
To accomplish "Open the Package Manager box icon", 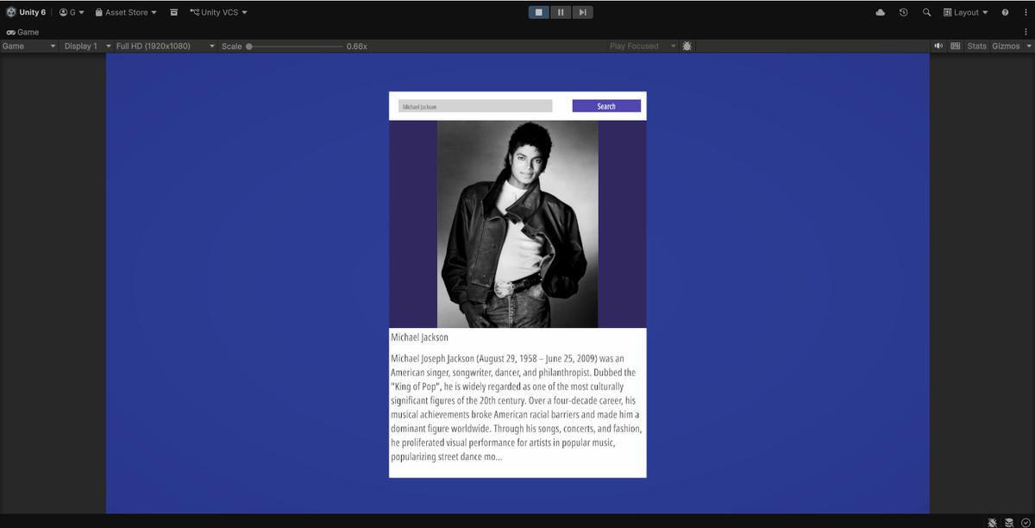I will (x=173, y=12).
